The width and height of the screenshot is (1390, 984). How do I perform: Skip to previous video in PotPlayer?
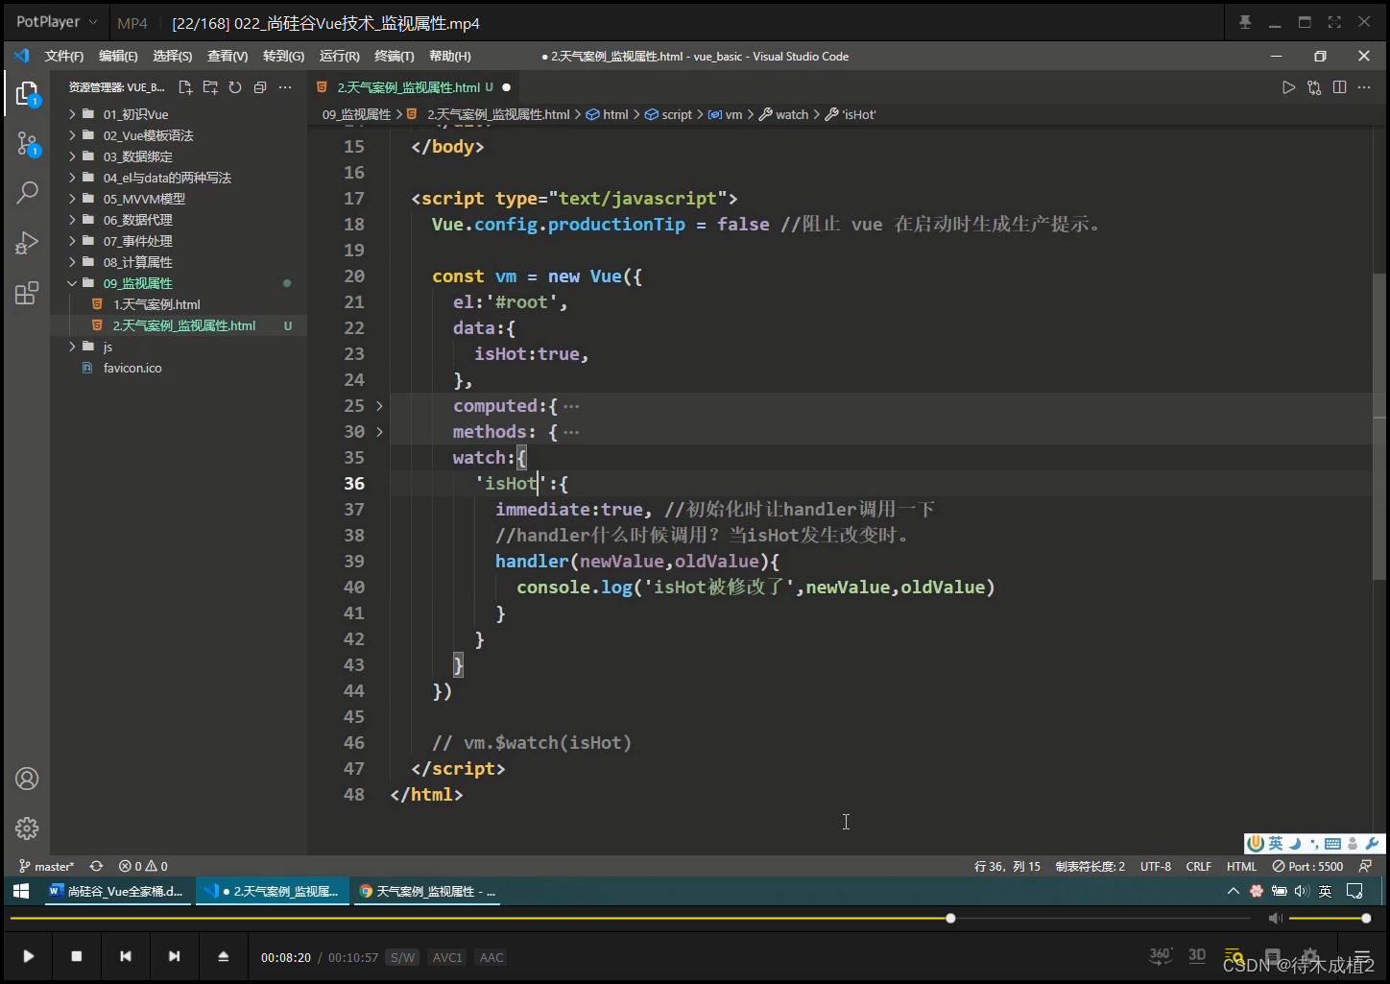[x=125, y=956]
